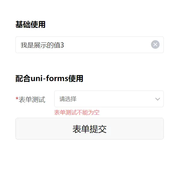Click the 请选择 placeholder text
Image resolution: width=183 pixels, height=175 pixels.
(x=68, y=99)
